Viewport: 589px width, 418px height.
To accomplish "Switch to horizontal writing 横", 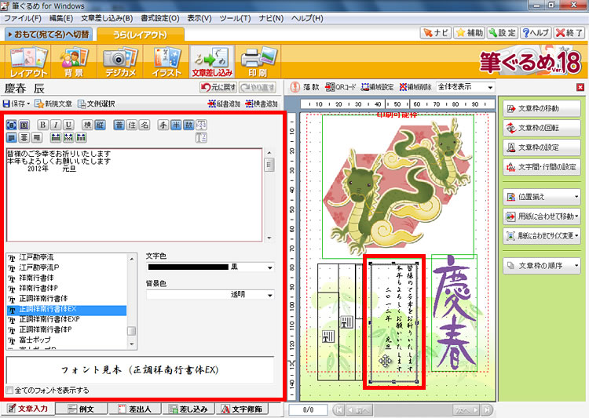I will click(87, 125).
